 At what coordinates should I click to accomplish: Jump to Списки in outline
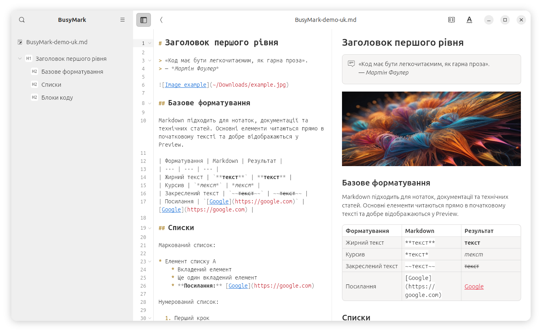(51, 85)
